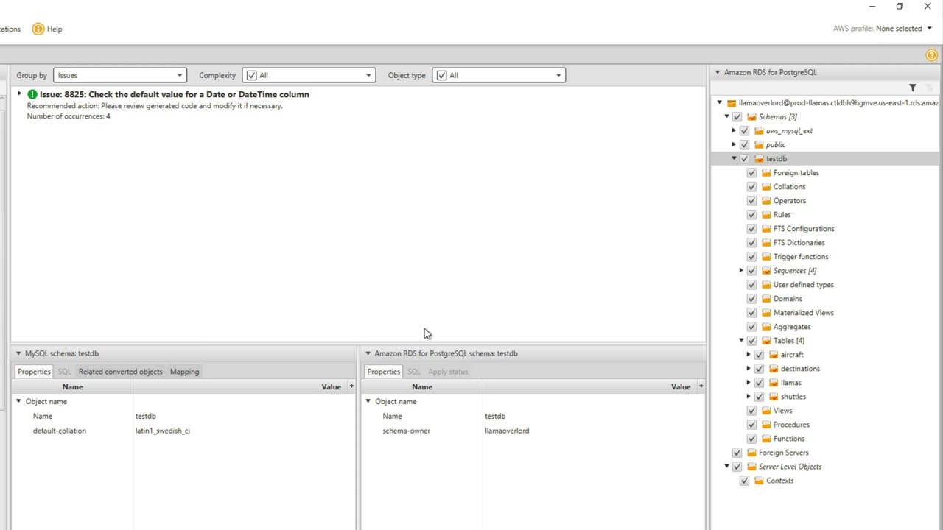This screenshot has width=943, height=530.
Task: Click the Collations folder icon
Action: coord(766,187)
